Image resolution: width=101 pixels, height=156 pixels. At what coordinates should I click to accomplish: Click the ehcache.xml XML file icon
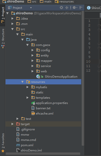click(33, 113)
